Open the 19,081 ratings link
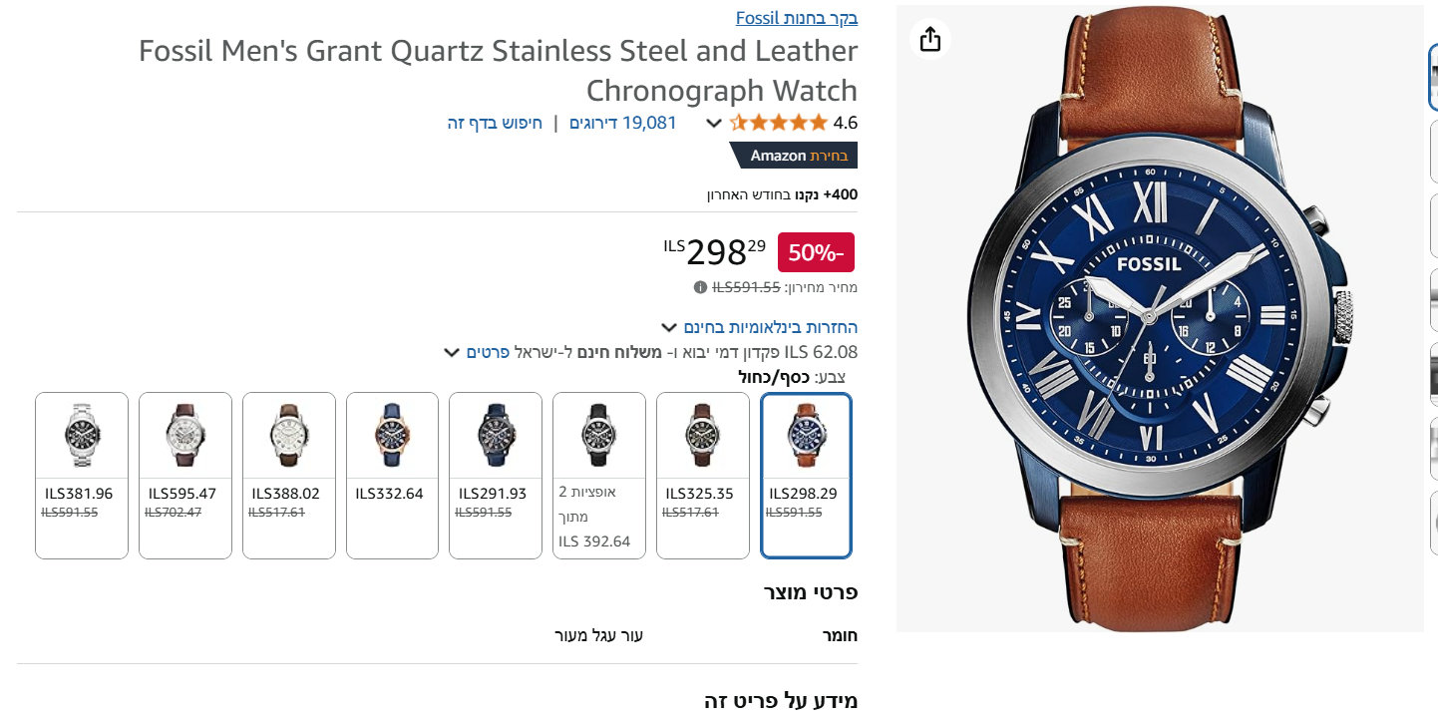Image resolution: width=1438 pixels, height=718 pixels. point(622,123)
